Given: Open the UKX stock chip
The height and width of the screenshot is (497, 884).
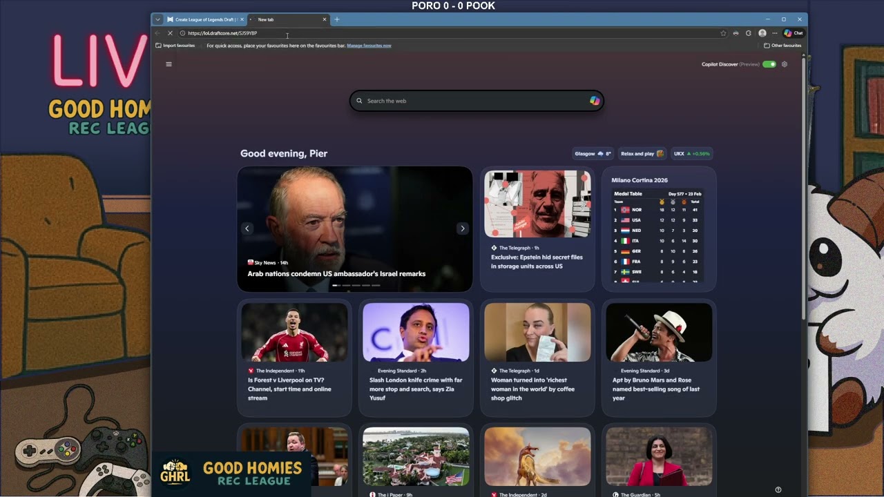Looking at the screenshot, I should coord(691,153).
